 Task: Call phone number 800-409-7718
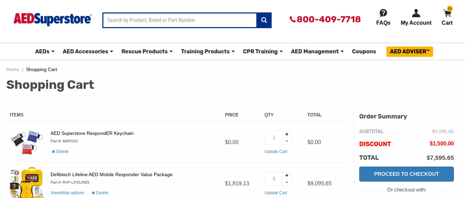[x=325, y=19]
